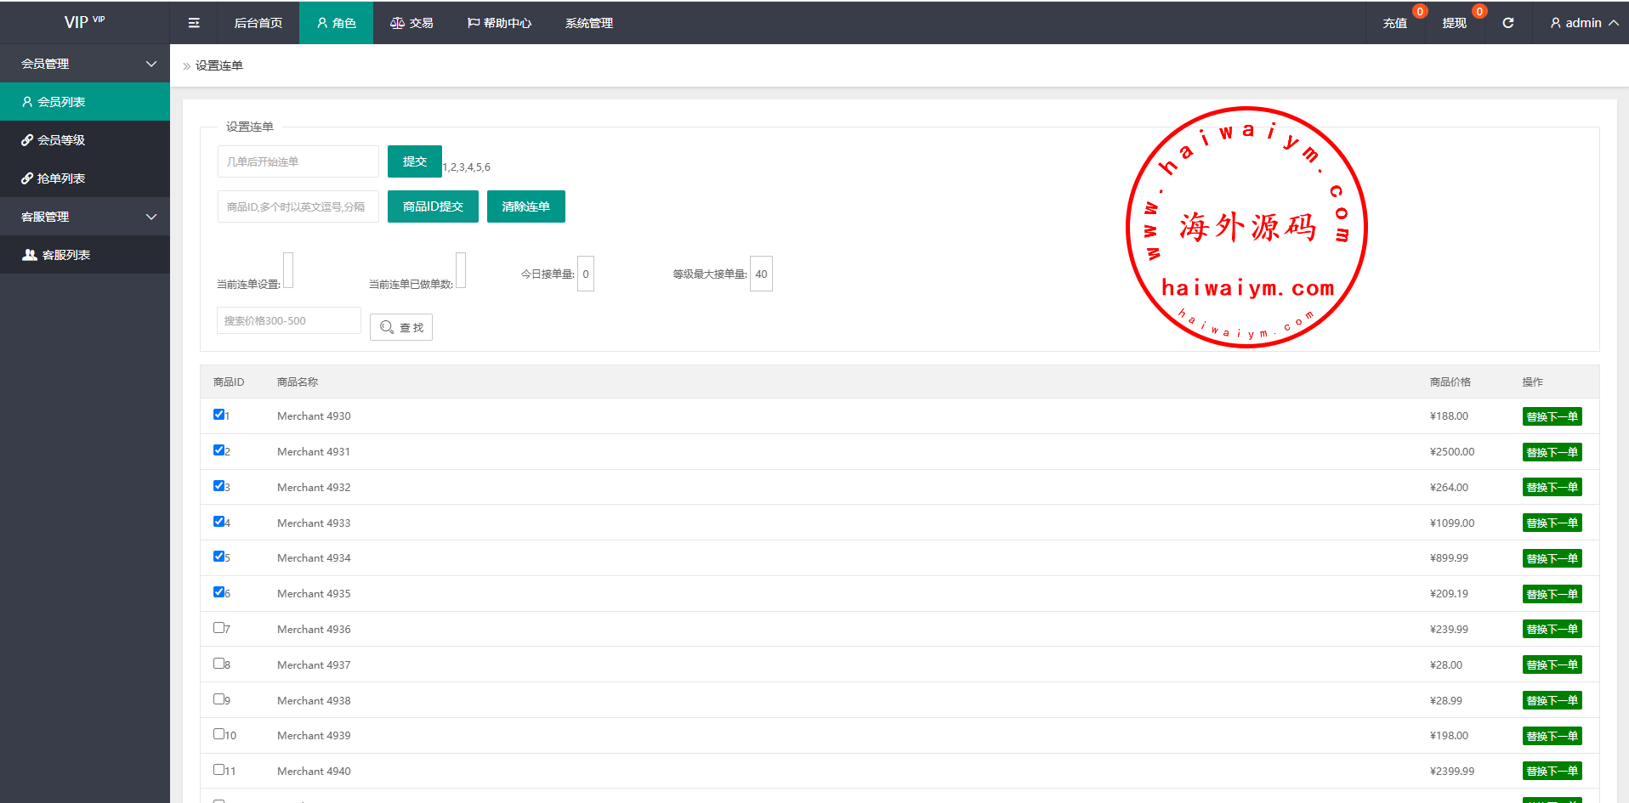Image resolution: width=1629 pixels, height=803 pixels.
Task: Open the 帮助中心 top menu
Action: (x=499, y=23)
